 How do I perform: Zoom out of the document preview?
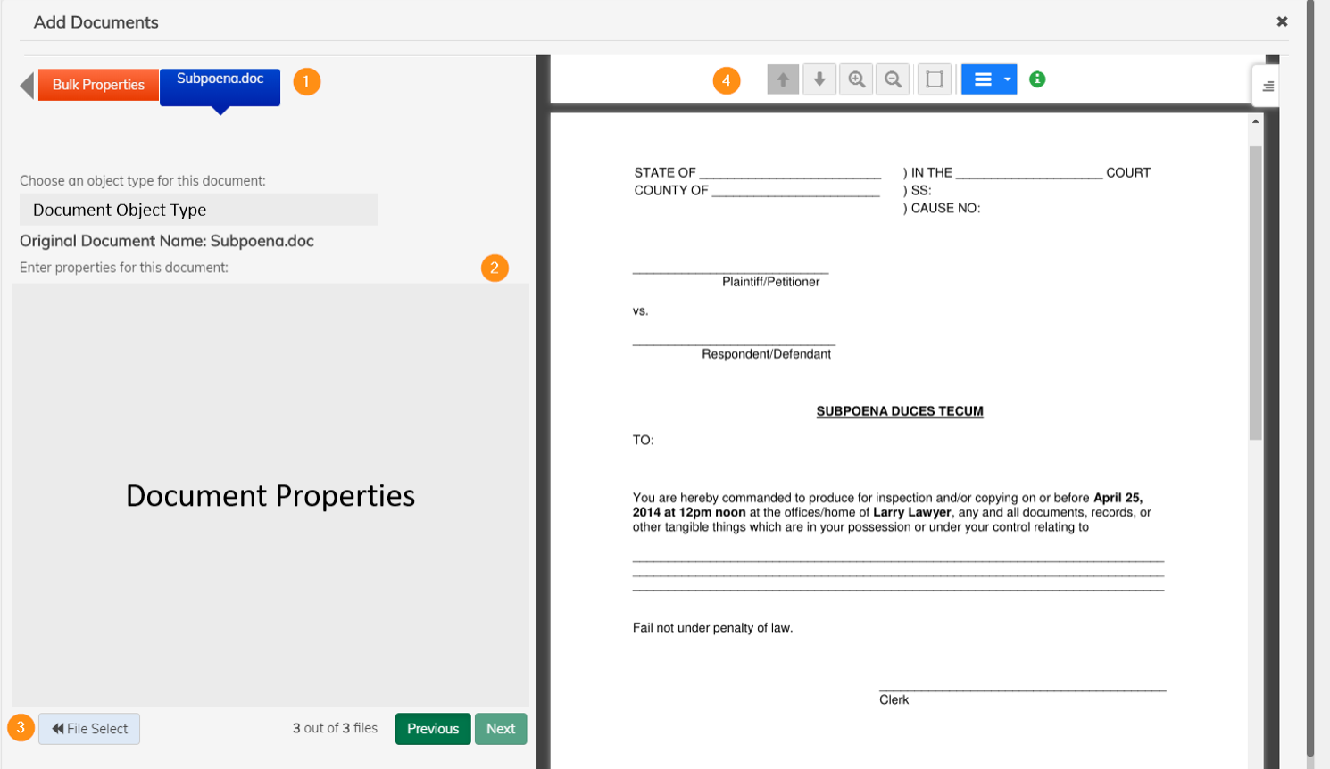[x=893, y=79]
